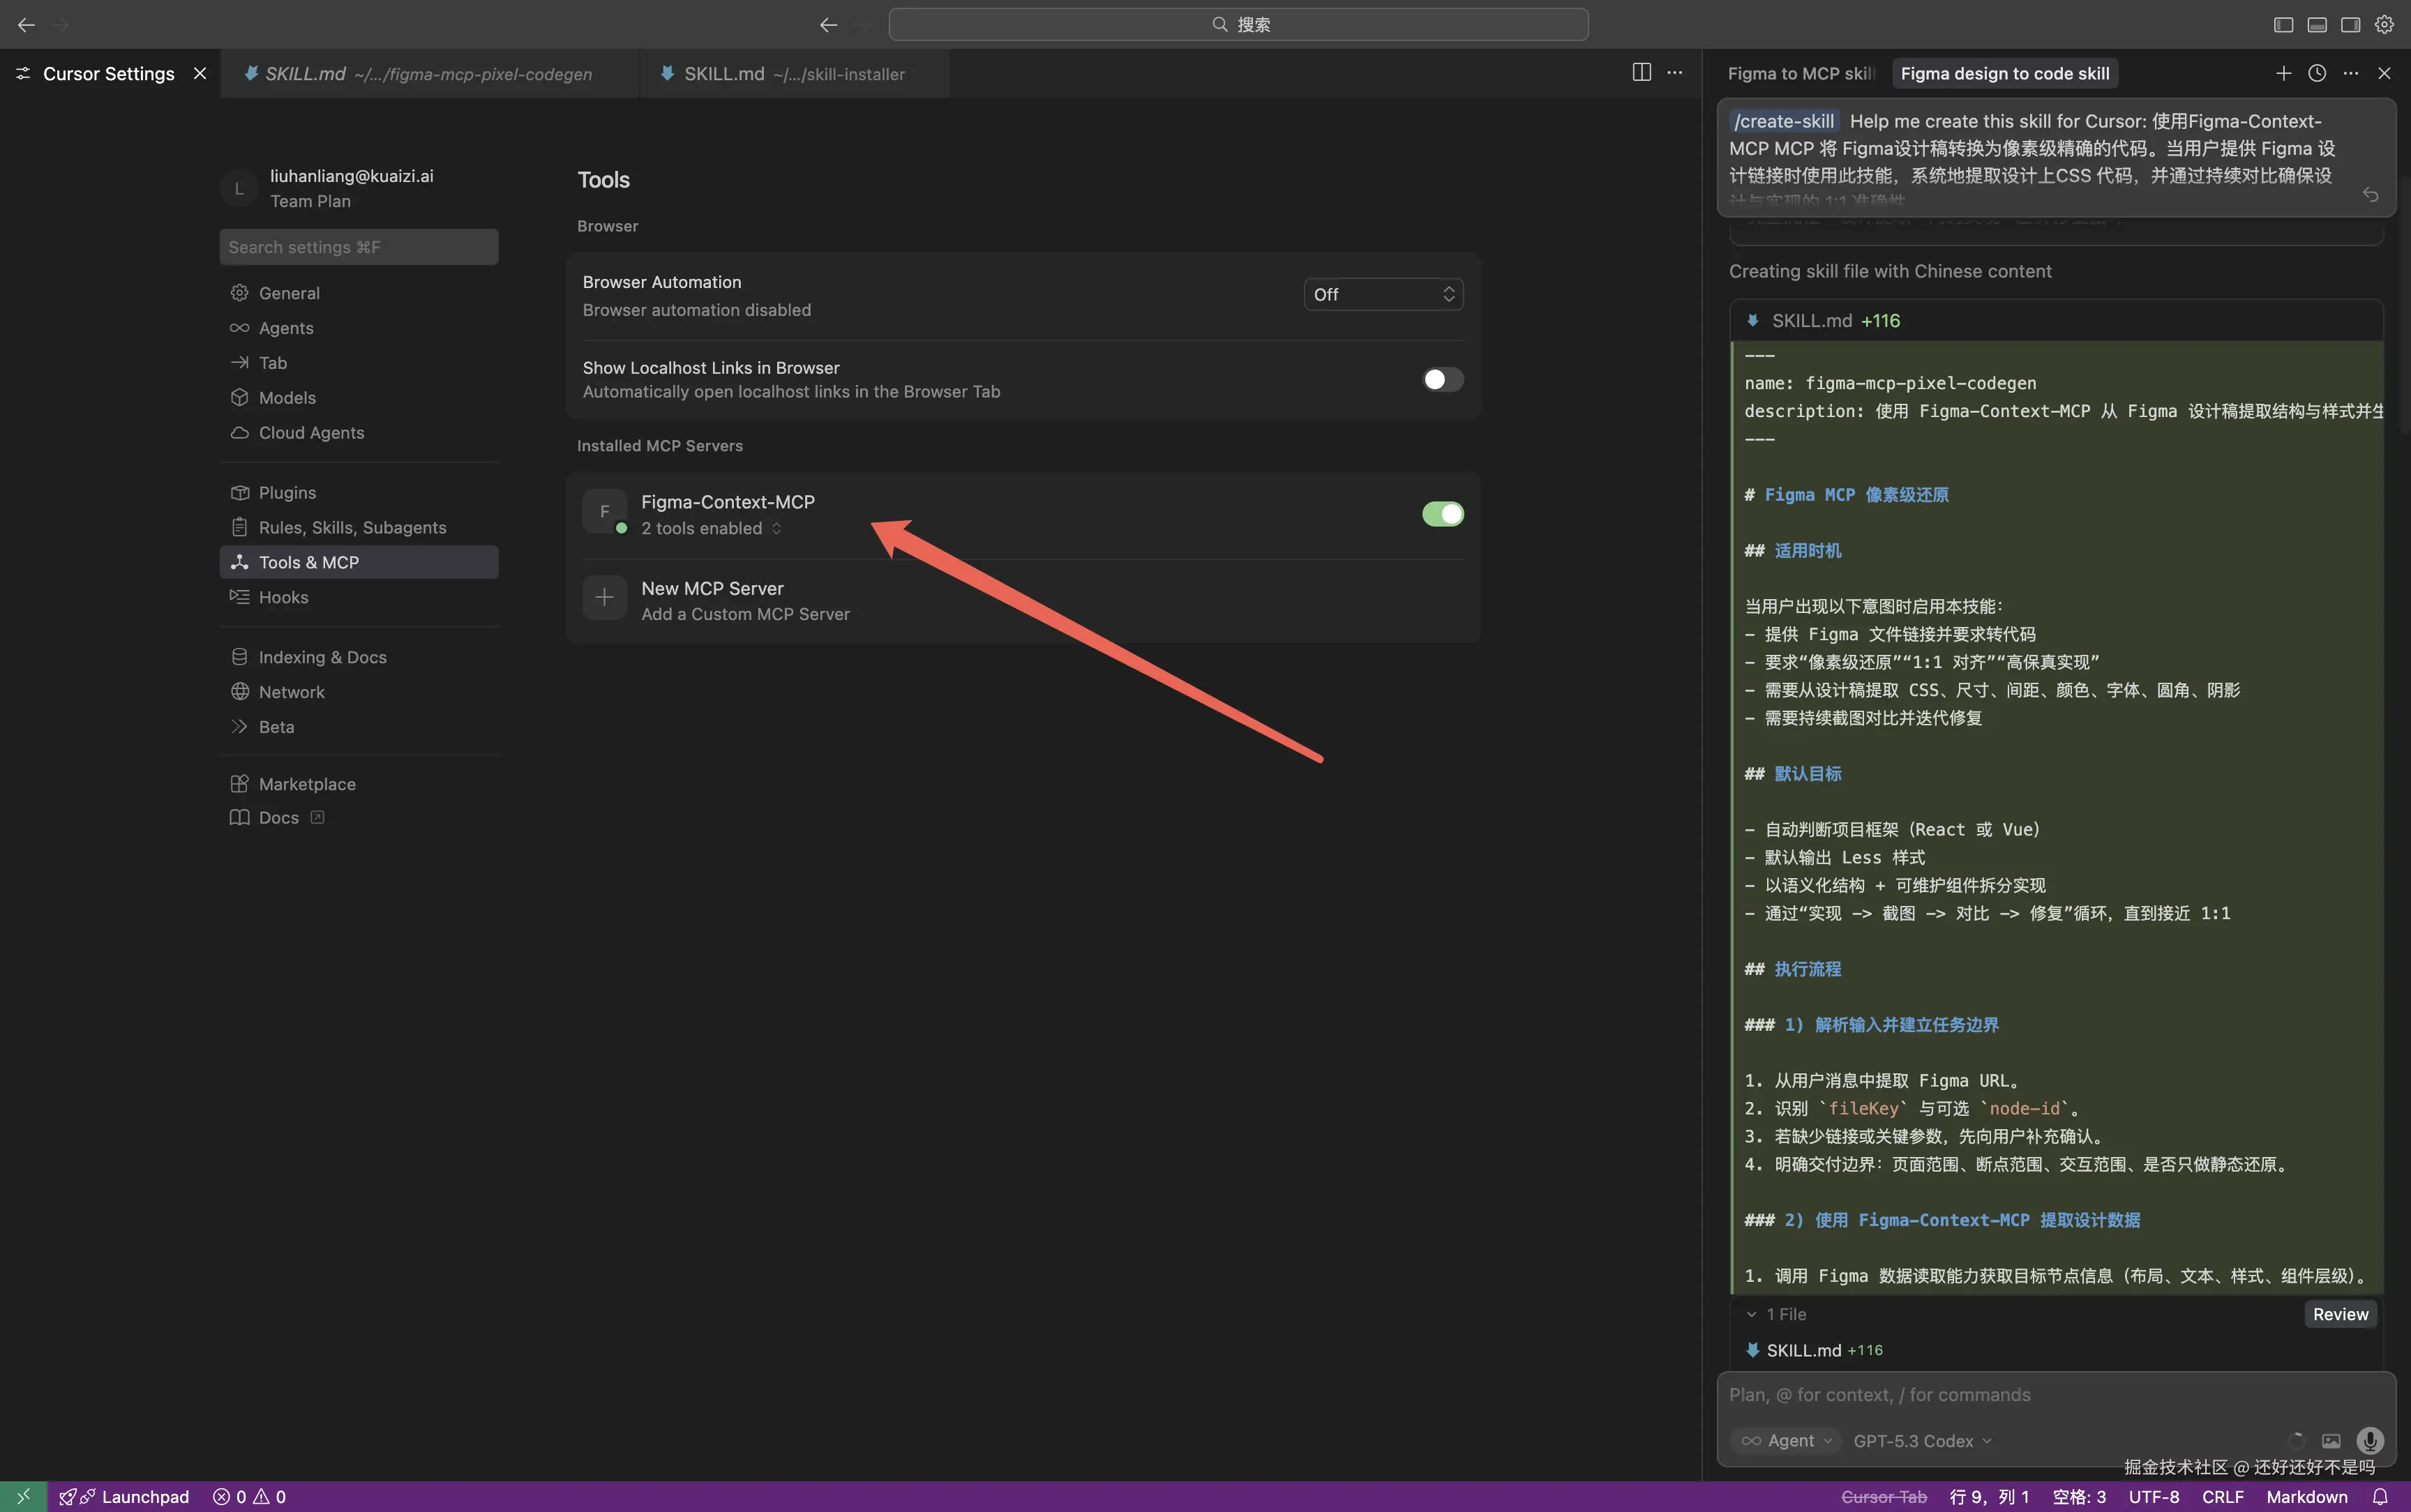The height and width of the screenshot is (1512, 2411).
Task: Click the Search settings field
Action: point(358,247)
